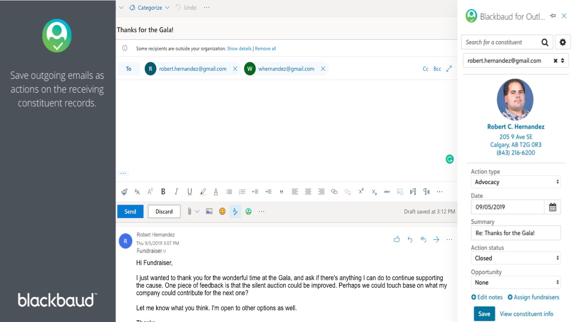The image size is (574, 322).
Task: Expand compose window pop-out icon
Action: [449, 69]
